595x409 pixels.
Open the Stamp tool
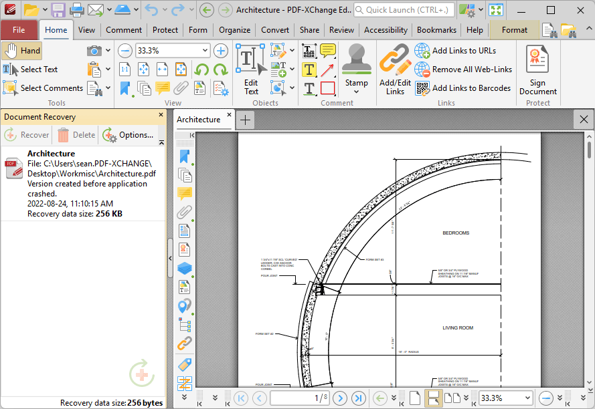[x=356, y=70]
